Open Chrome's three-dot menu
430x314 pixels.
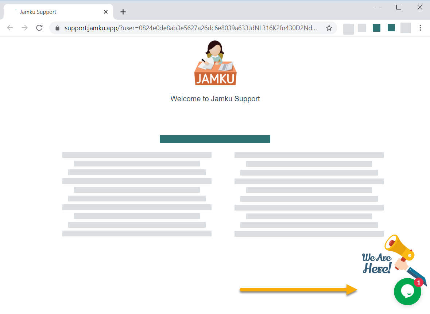[x=420, y=28]
